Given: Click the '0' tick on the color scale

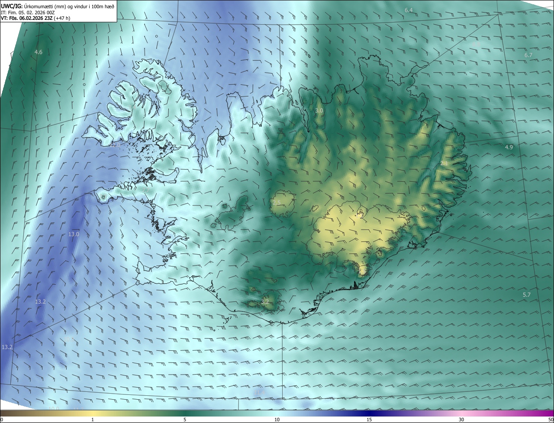Looking at the screenshot, I should [2, 420].
